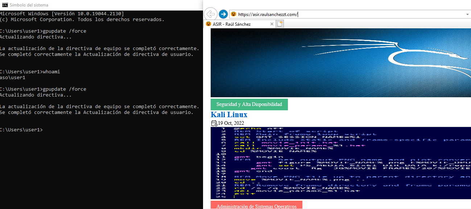Viewport: 471px width, 209px height.
Task: Click the Kali dragon banner image
Action: click(340, 63)
